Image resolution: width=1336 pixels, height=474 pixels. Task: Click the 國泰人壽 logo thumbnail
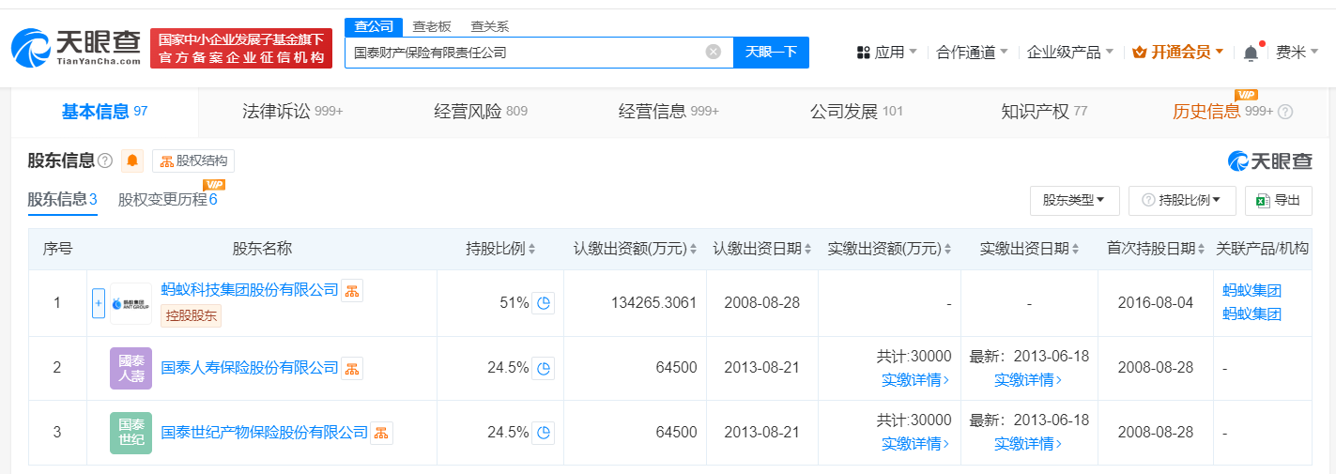pos(131,368)
